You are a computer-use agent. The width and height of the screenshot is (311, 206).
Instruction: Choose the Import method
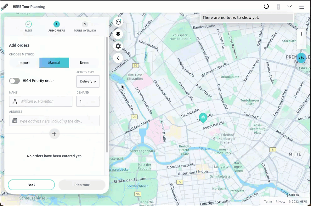tap(24, 63)
